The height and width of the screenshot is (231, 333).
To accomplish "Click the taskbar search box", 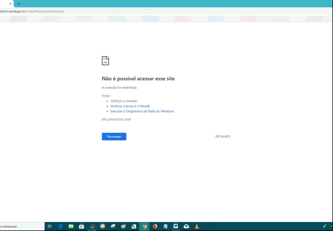I will (22, 226).
